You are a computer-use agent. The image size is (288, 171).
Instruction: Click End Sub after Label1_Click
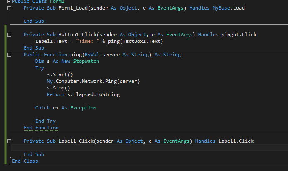click(x=34, y=154)
